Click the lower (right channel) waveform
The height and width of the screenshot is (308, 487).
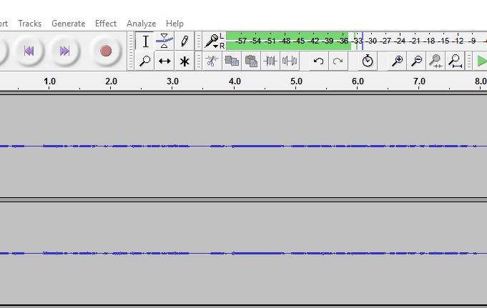coord(243,254)
